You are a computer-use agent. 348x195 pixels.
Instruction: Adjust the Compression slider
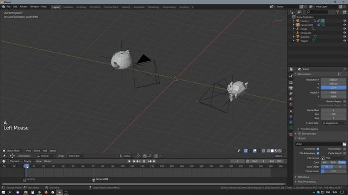(x=333, y=171)
